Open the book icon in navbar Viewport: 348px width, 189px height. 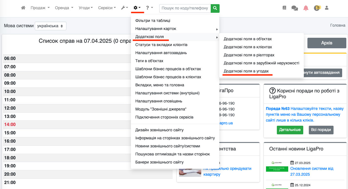(x=284, y=8)
